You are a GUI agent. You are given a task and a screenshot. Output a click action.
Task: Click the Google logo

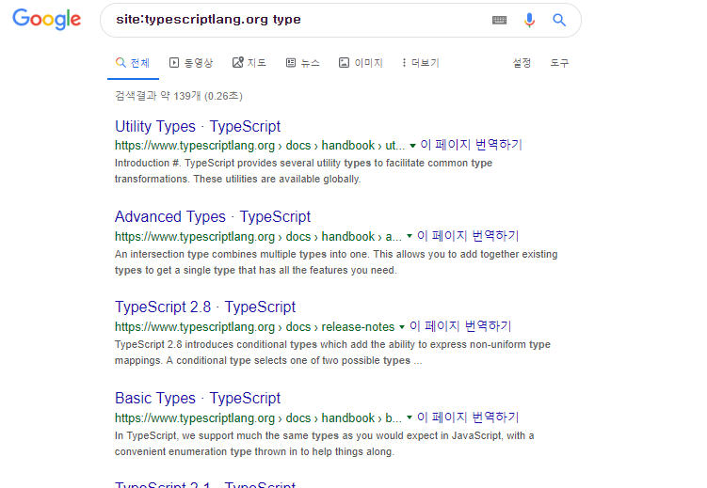click(47, 20)
